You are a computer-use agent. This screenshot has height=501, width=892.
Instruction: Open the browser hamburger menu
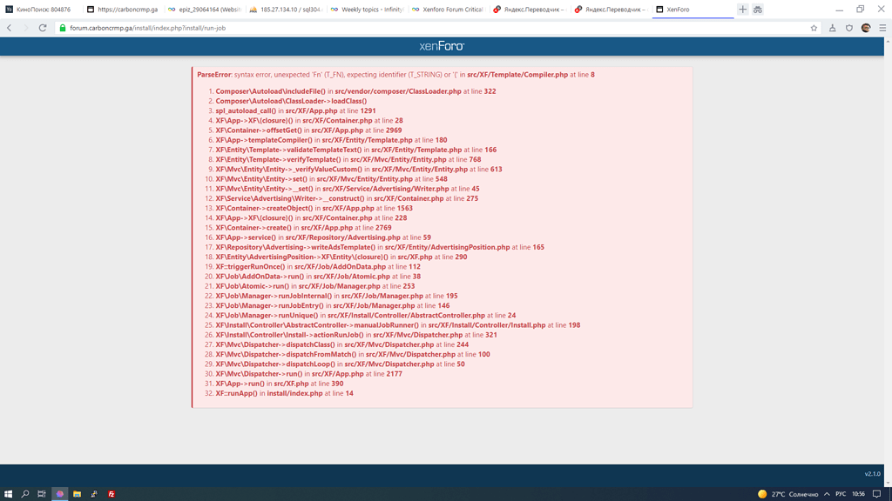pos(882,28)
